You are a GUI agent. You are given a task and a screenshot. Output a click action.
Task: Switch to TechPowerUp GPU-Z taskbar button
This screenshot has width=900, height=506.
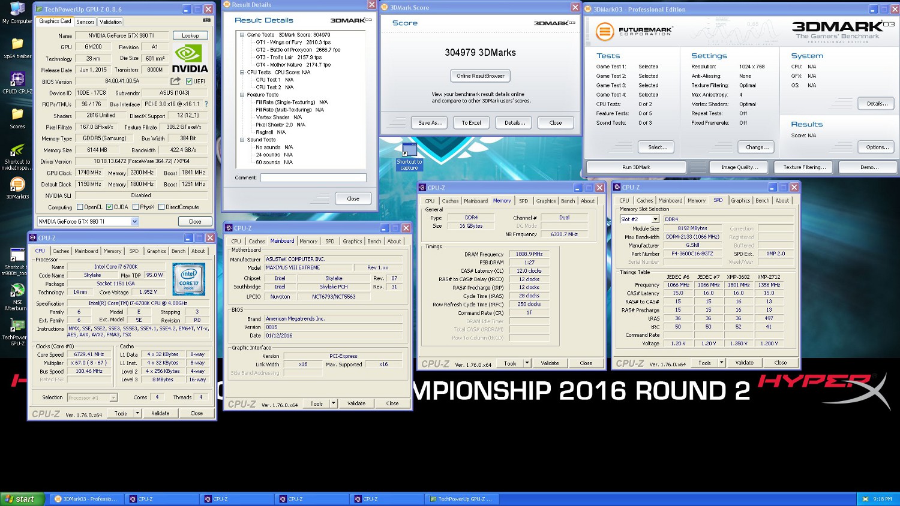461,499
